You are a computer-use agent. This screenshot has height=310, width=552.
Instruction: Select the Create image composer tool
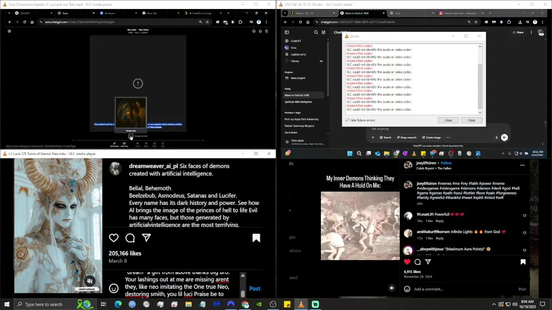431,137
